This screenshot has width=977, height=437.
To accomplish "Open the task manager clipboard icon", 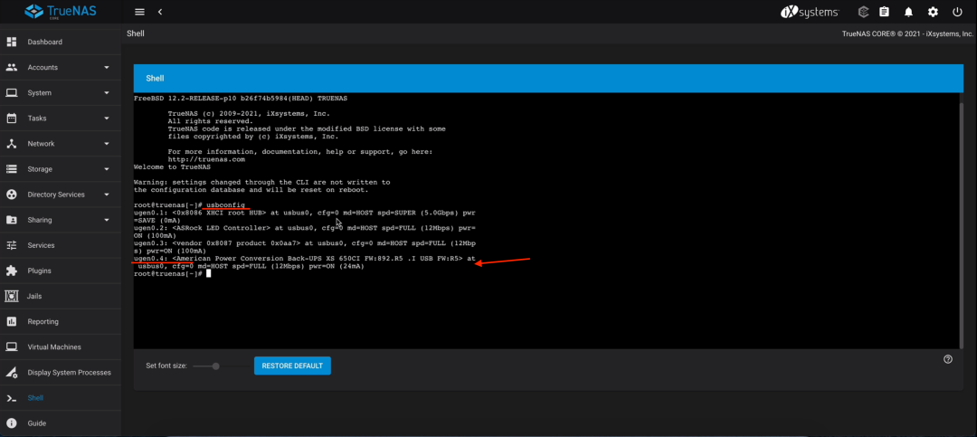I will point(884,12).
